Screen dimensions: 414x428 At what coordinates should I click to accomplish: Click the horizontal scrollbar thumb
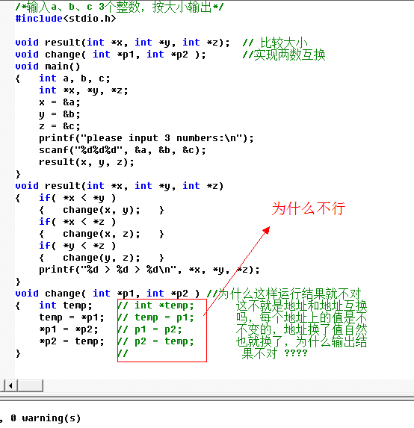[31, 385]
